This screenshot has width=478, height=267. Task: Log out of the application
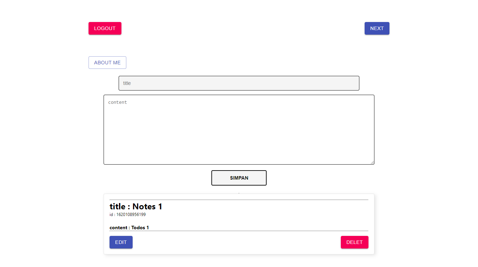[105, 28]
